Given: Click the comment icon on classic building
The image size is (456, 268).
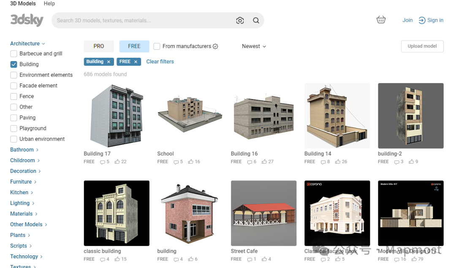Looking at the screenshot, I should point(103,260).
